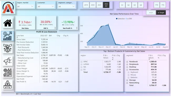Click the Selection legend item
The image size is (171, 97).
pos(120,19)
